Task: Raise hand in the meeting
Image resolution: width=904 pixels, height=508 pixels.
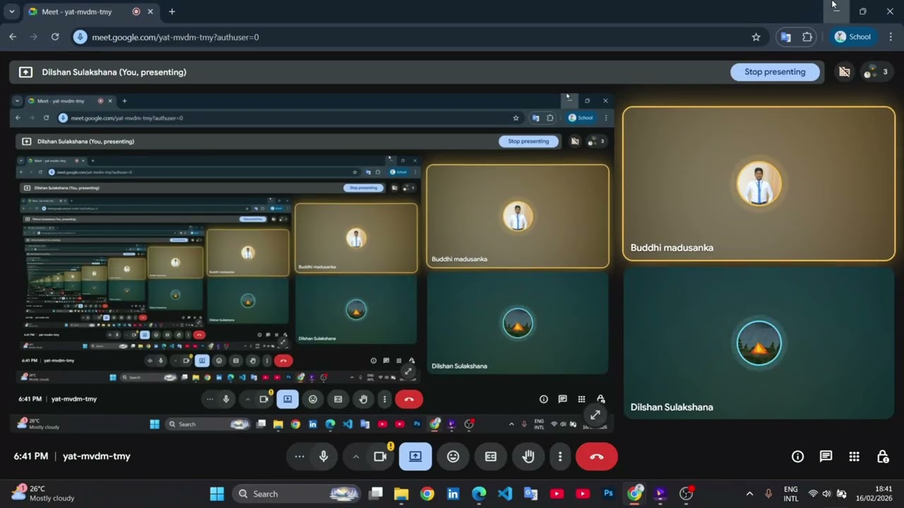Action: [x=528, y=456]
